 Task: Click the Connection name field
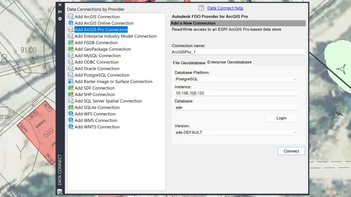(x=238, y=52)
